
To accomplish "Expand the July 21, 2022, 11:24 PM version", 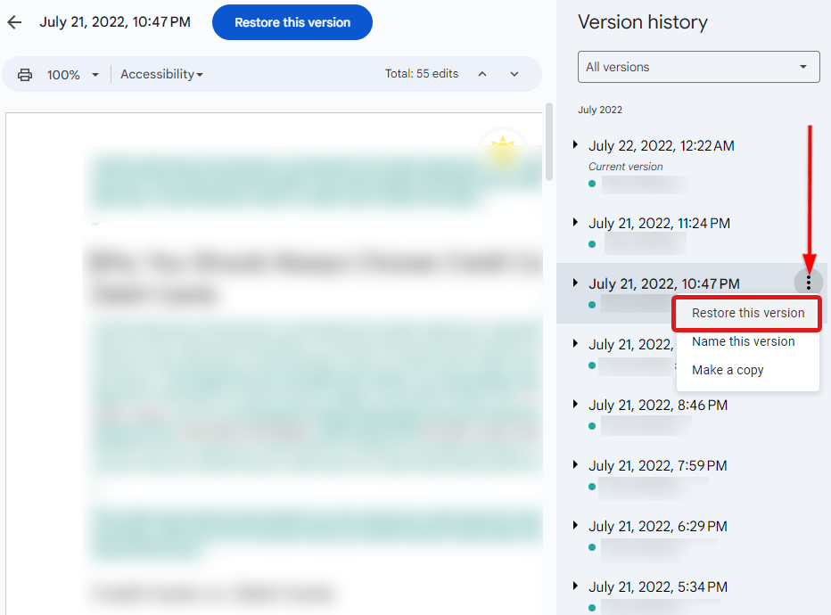I will click(575, 223).
